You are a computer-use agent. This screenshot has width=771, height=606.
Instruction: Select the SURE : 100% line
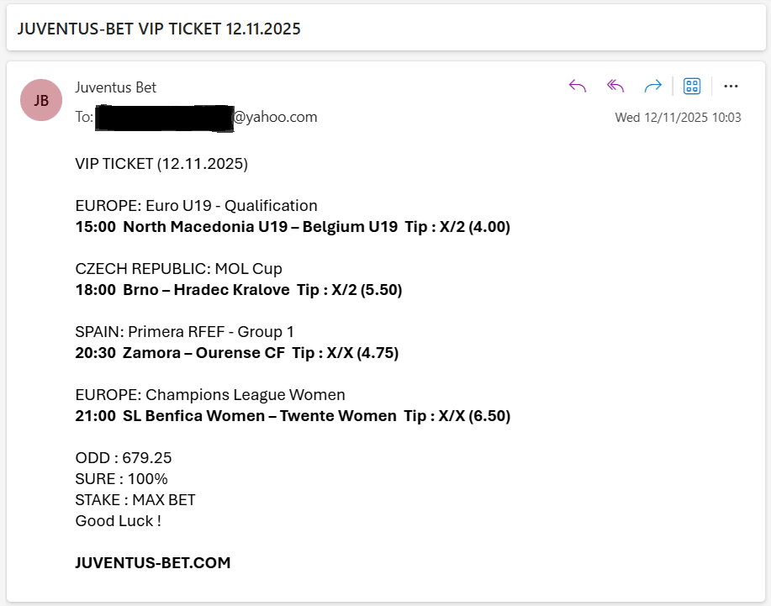[119, 478]
